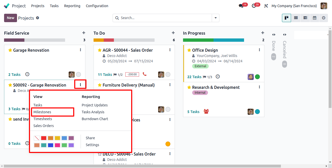Switch to Kanban view
Screen dimensions: 332x168
286,18
